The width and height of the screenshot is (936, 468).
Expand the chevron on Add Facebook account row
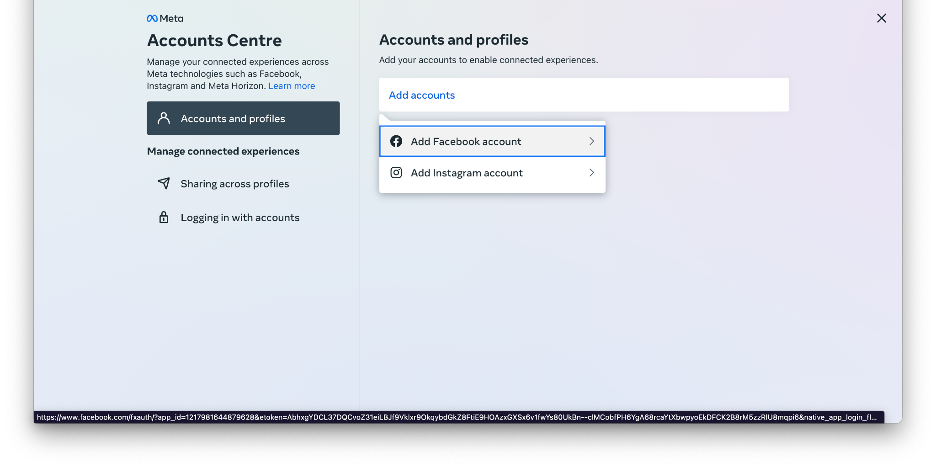(591, 141)
